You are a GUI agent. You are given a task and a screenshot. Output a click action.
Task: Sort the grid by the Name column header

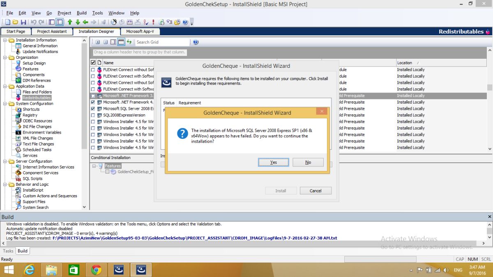108,62
